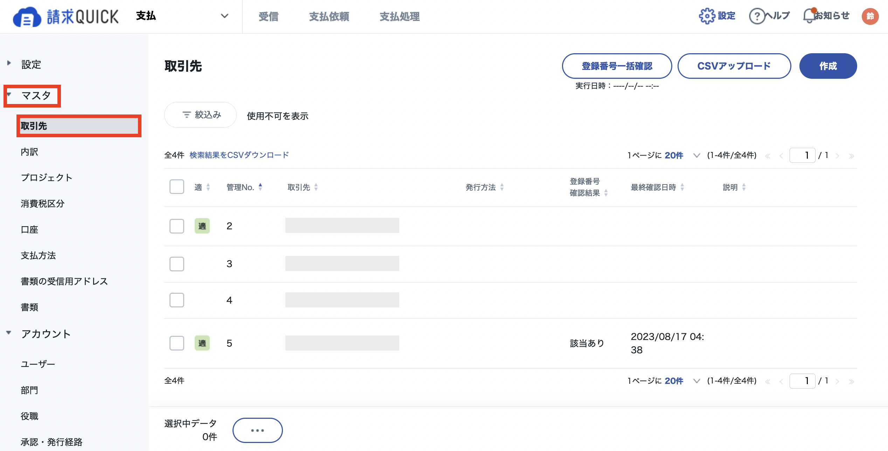Select 内訳 in sidebar
888x451 pixels.
point(29,152)
